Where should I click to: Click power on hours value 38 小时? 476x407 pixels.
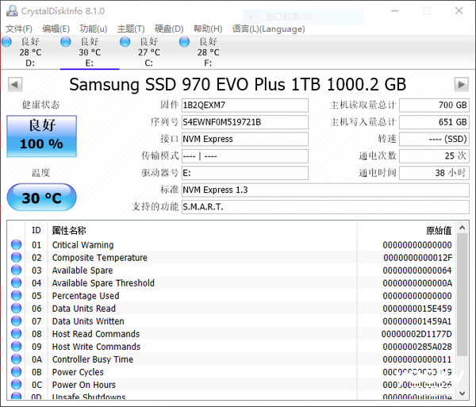(x=434, y=173)
